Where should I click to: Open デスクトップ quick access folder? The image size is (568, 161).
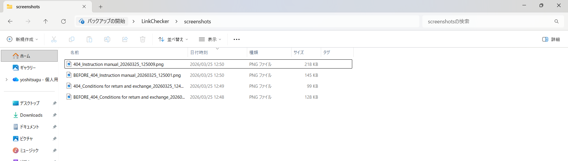[x=26, y=103]
